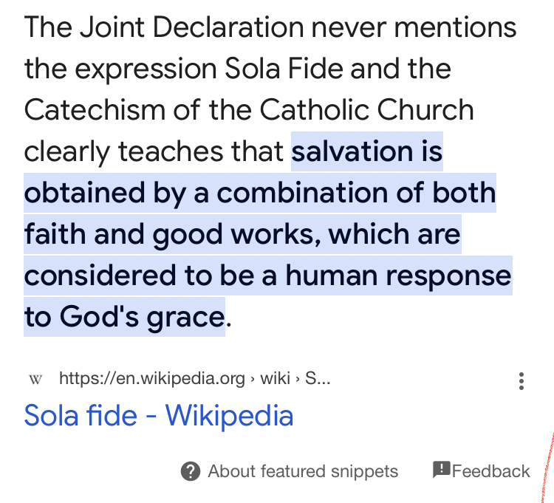Open the three-dot result options menu
The height and width of the screenshot is (503, 554).
[521, 381]
